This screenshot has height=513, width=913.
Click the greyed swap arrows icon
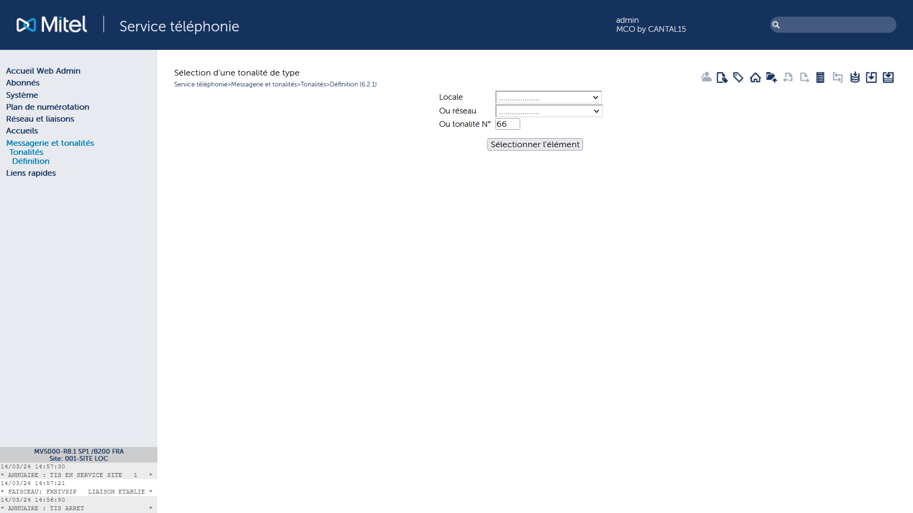tap(838, 77)
